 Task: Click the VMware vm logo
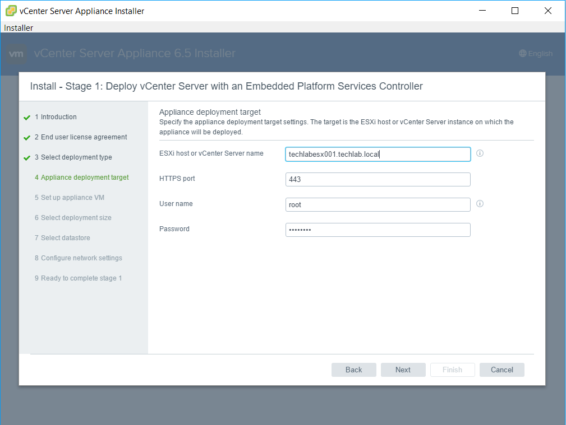pyautogui.click(x=16, y=54)
